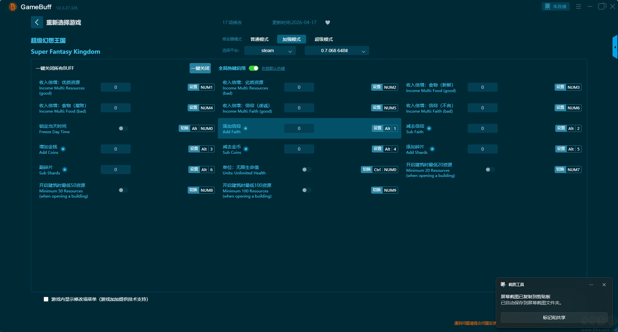Click 切换 hotkey button for NUM9
Image resolution: width=618 pixels, height=332 pixels.
(x=377, y=190)
